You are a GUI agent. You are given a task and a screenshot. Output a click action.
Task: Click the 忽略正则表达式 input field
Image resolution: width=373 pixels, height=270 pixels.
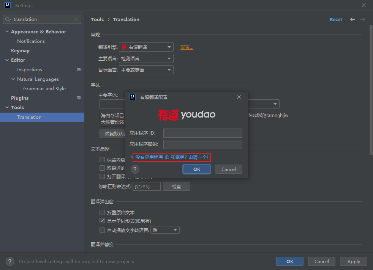[x=147, y=187]
